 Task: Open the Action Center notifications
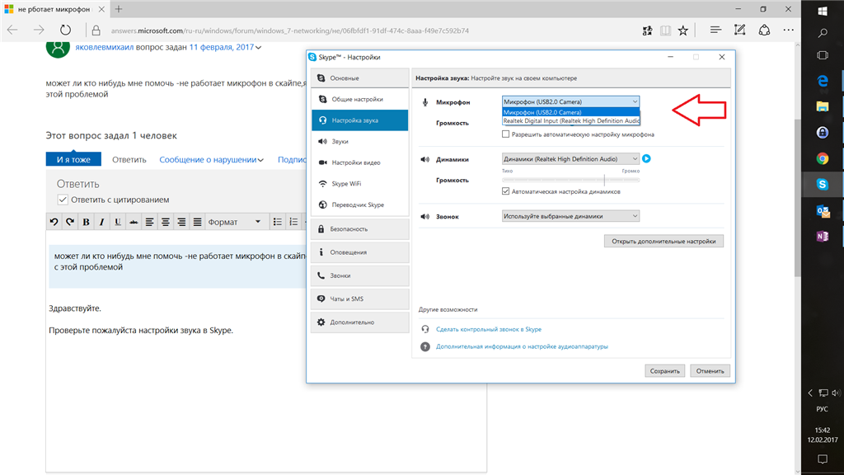tap(823, 459)
